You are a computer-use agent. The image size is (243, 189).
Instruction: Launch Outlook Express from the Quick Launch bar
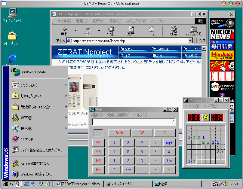(x=34, y=184)
